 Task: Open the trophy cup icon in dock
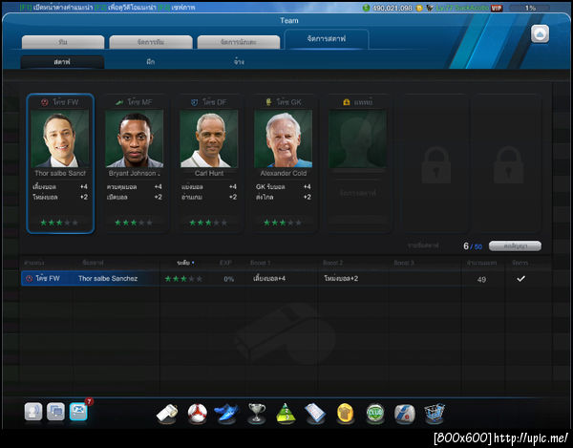tap(257, 414)
